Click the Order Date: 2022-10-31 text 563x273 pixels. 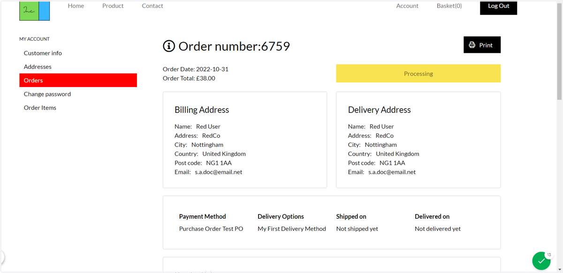pyautogui.click(x=196, y=69)
